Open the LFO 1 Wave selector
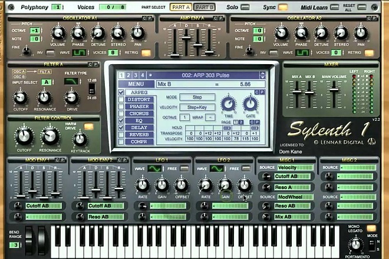Screen dimensions: 389x259 (154, 169)
